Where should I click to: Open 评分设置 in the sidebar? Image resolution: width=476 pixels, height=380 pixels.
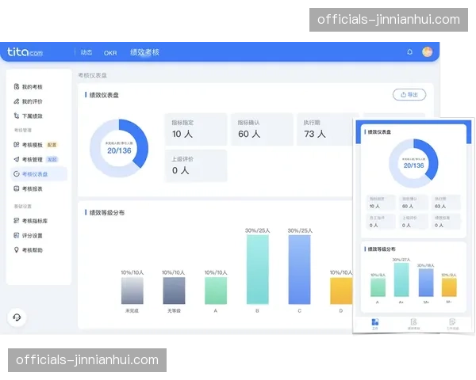32,235
